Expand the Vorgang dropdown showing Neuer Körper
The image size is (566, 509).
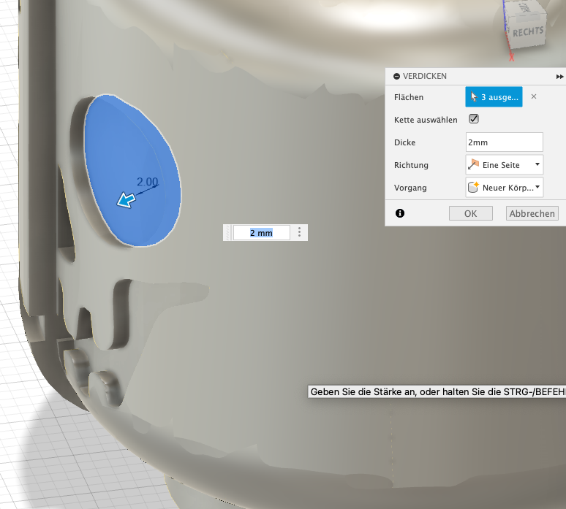click(505, 188)
